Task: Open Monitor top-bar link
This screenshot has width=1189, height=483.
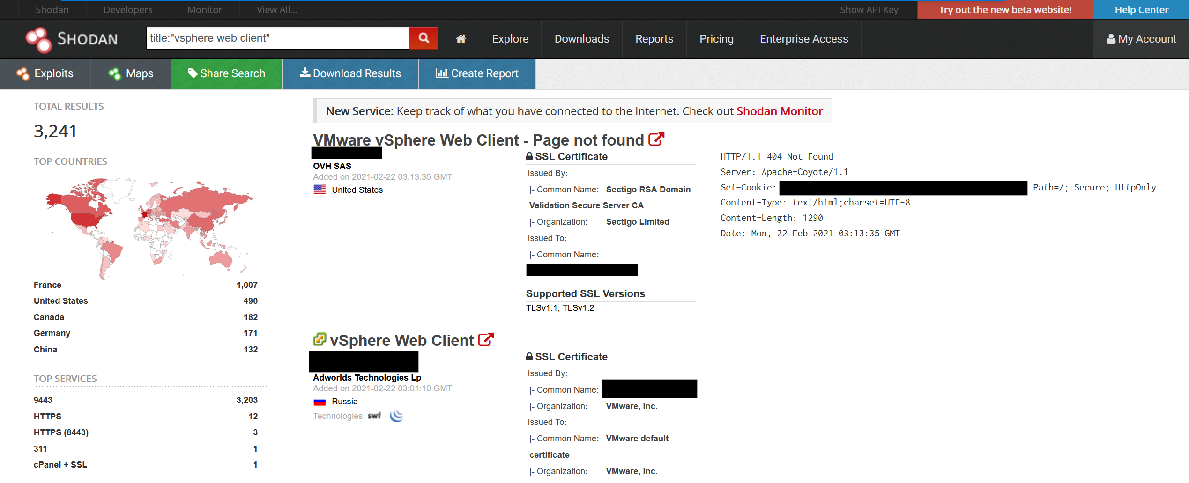Action: coord(205,10)
